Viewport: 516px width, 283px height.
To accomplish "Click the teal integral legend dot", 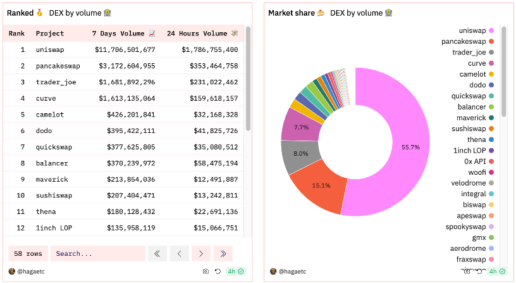I will (x=491, y=194).
